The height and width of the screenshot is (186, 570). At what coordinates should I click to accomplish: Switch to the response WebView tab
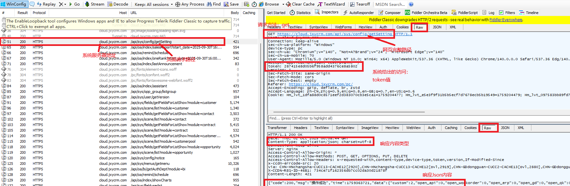pyautogui.click(x=413, y=128)
